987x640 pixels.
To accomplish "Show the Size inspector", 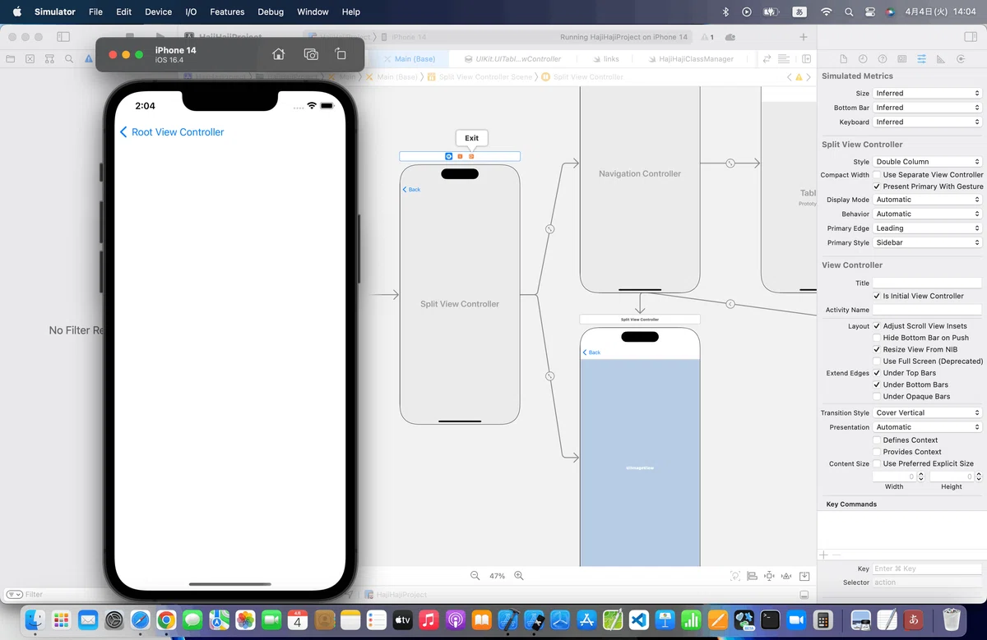I will 940,59.
